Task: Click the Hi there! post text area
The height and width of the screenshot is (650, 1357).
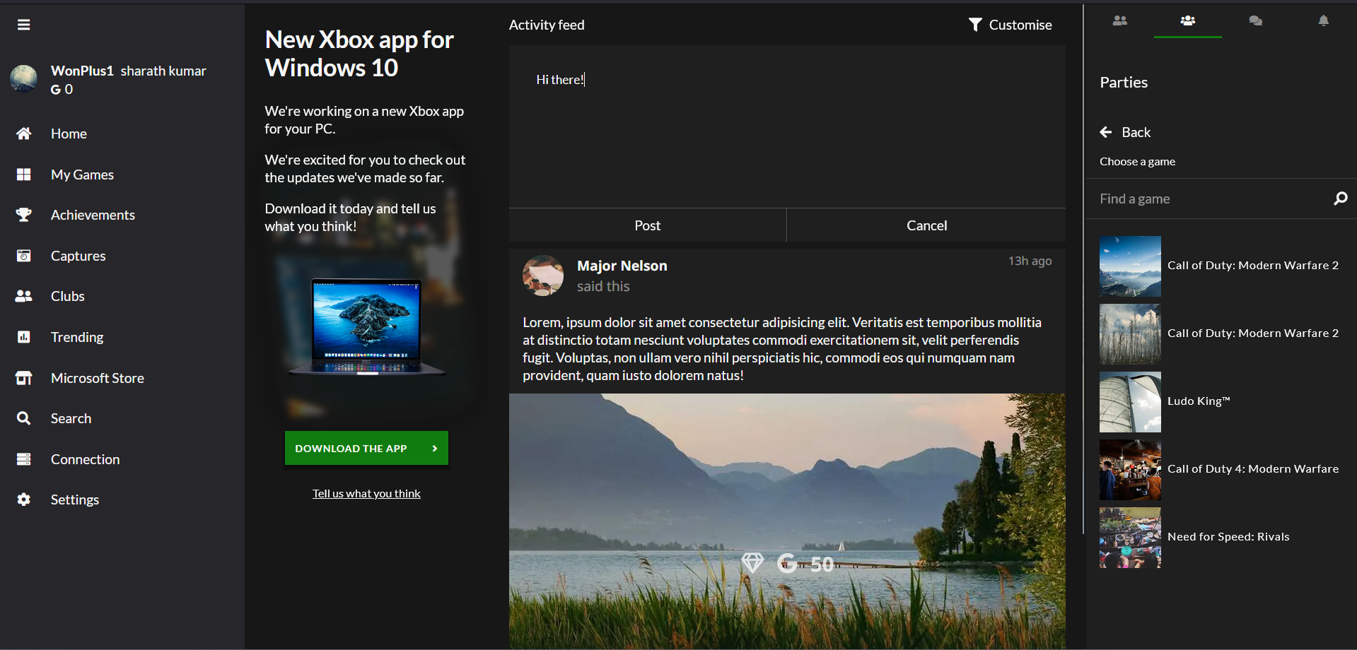Action: point(787,126)
